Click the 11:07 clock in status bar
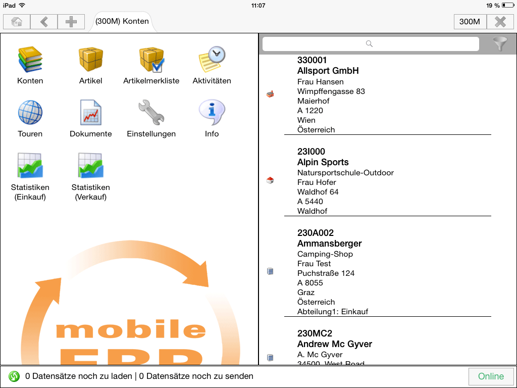The width and height of the screenshot is (517, 388). pos(258,5)
